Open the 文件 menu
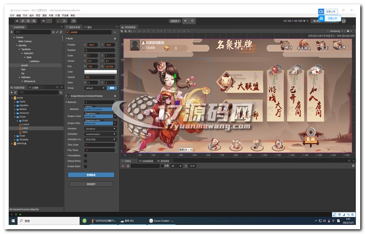Screen dimensions: 365x234 pos(12,15)
